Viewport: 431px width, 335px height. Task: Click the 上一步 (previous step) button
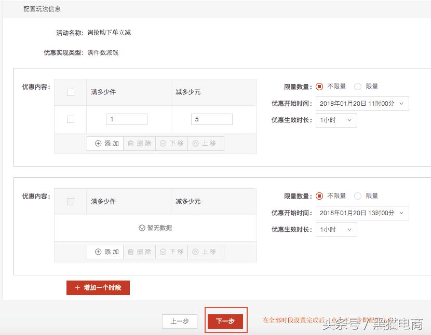[x=179, y=321]
